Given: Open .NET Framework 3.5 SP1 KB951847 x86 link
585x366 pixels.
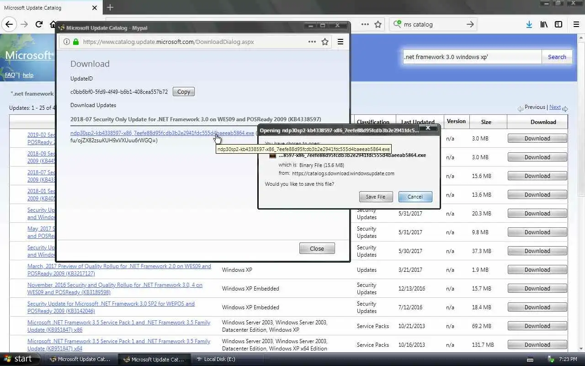Looking at the screenshot, I should coord(119,326).
